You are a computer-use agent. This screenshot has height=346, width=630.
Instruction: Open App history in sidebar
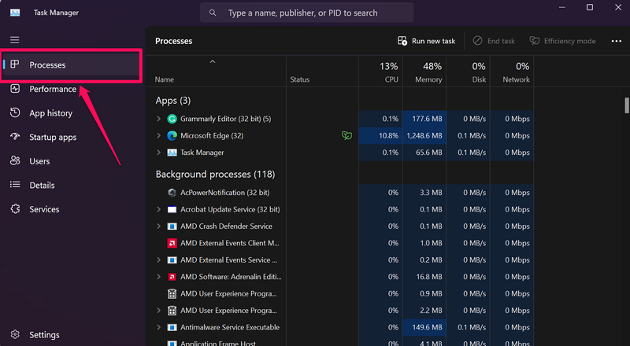(50, 113)
